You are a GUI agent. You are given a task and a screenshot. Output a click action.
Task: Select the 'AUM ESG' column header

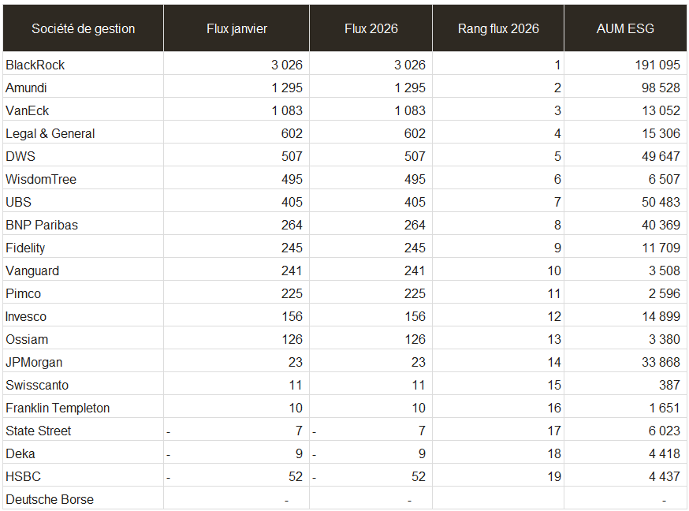coord(625,28)
